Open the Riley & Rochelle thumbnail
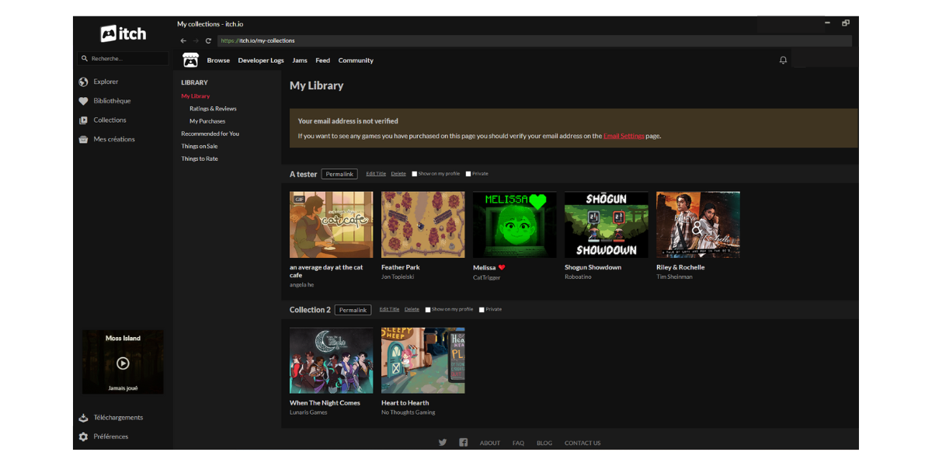 698,224
